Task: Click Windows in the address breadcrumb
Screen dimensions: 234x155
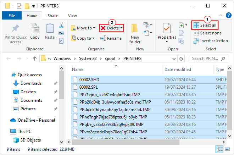Action: pyautogui.click(x=62, y=59)
